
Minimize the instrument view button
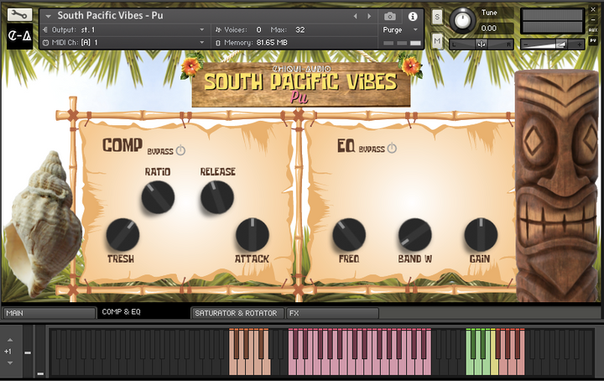[x=593, y=19]
